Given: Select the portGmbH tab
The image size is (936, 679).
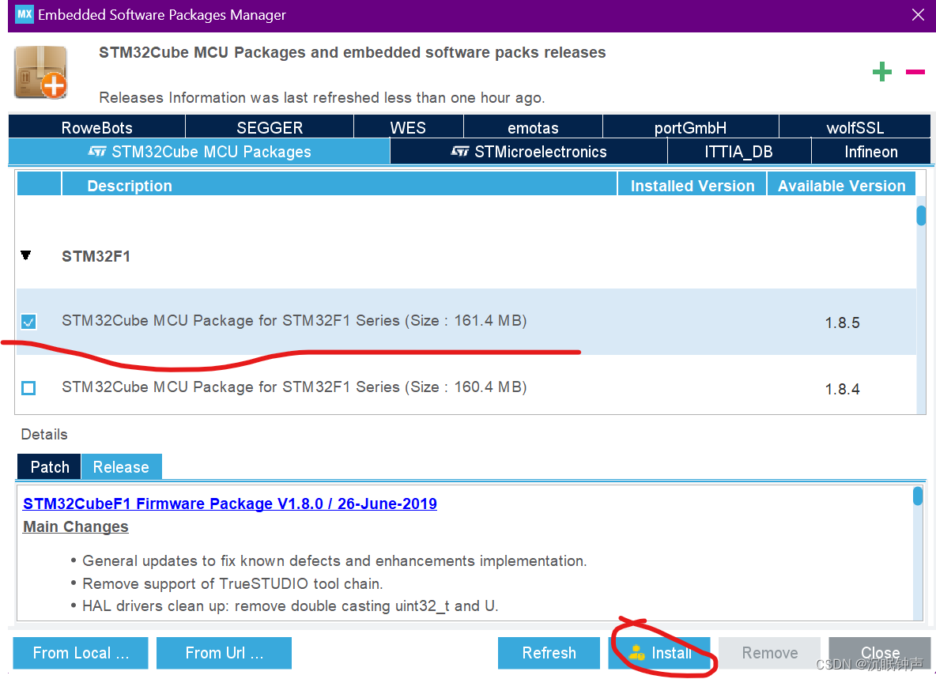Looking at the screenshot, I should tap(691, 127).
